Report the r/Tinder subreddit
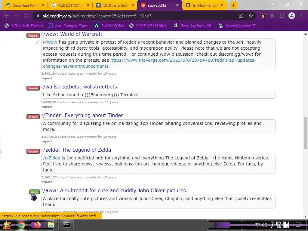This screenshot has width=308, height=231. tap(47, 141)
